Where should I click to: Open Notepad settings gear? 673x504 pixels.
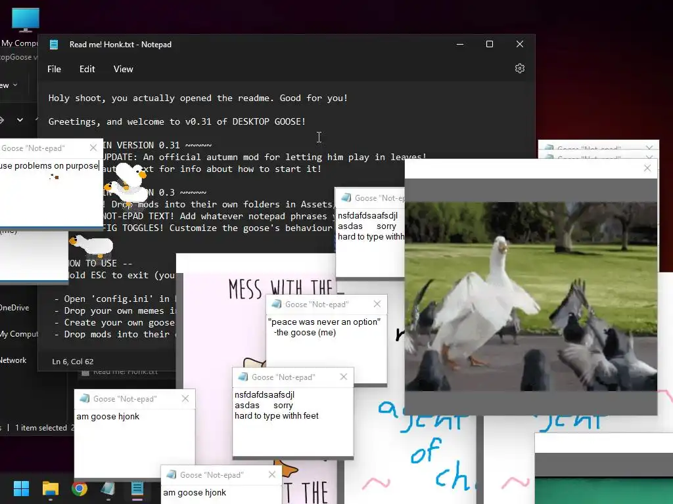(520, 68)
